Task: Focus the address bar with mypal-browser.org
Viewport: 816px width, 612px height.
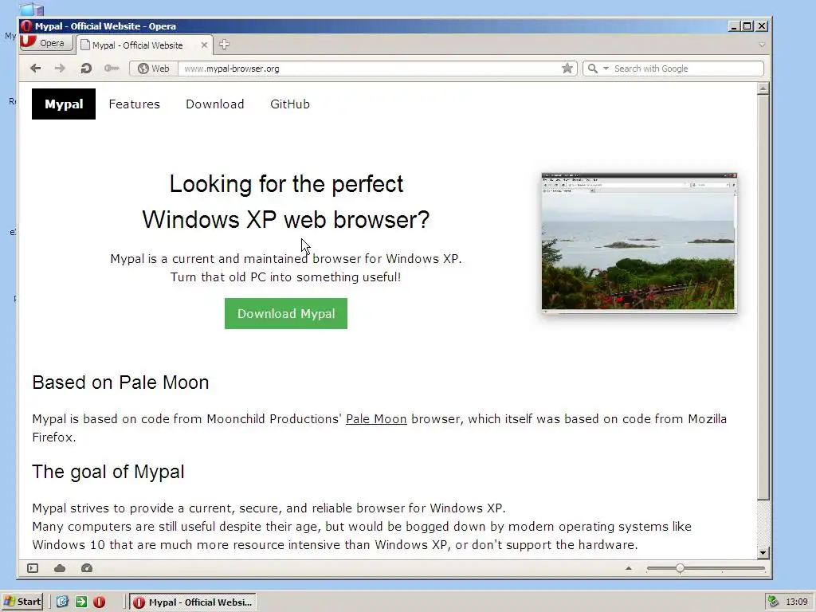Action: click(370, 69)
